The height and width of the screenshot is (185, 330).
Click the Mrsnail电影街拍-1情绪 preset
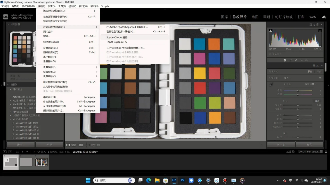pyautogui.click(x=27, y=123)
